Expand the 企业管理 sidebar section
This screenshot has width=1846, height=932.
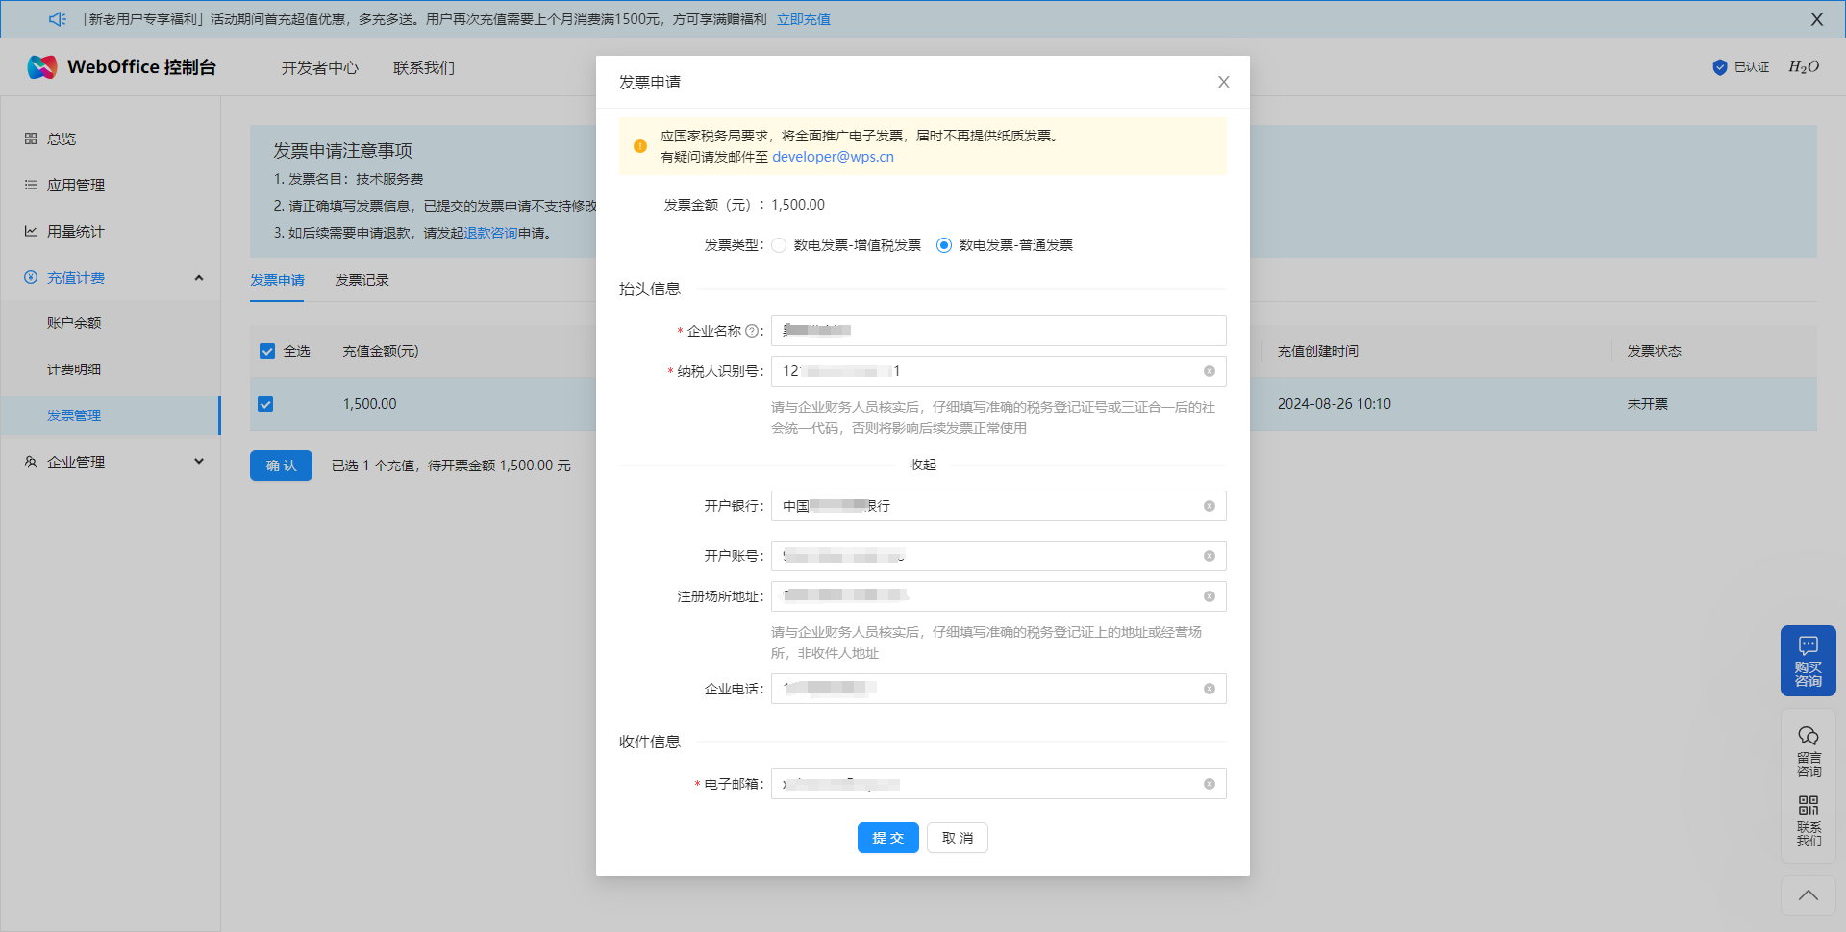[199, 462]
